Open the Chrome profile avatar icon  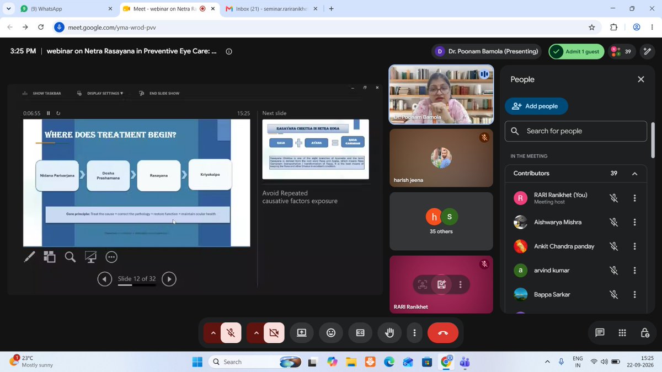637,27
